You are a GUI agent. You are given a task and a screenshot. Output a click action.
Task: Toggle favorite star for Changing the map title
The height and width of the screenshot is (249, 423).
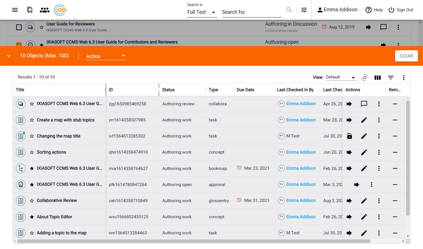32,136
